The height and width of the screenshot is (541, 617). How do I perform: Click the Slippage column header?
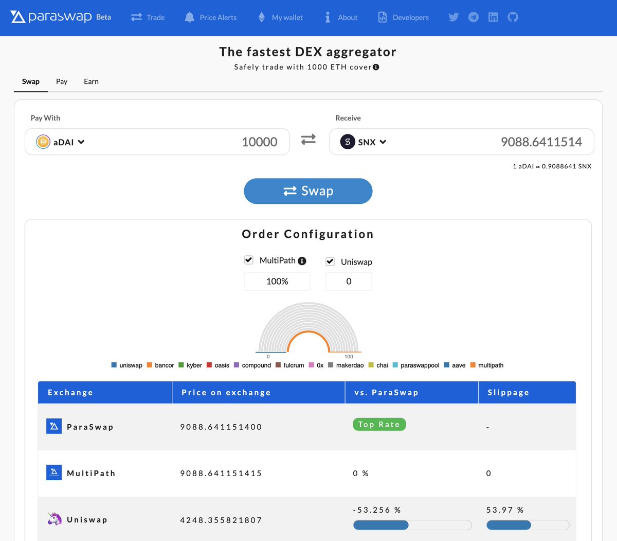(x=527, y=392)
